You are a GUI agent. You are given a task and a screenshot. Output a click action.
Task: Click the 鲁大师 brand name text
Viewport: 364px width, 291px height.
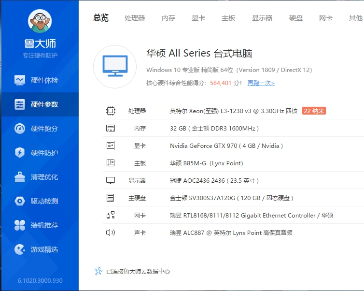coord(40,44)
